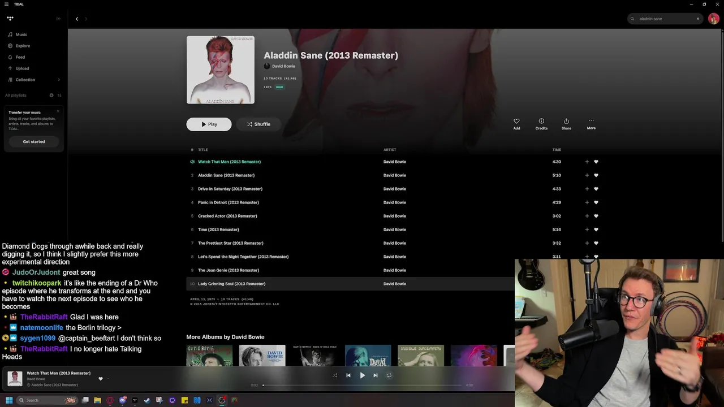Screen dimensions: 724x407
Task: Skip to previous track in player bar
Action: [348, 375]
